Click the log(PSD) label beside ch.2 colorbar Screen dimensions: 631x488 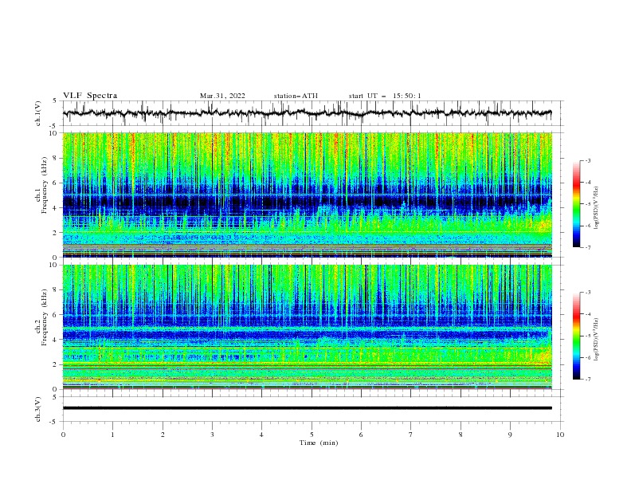pyautogui.click(x=597, y=340)
